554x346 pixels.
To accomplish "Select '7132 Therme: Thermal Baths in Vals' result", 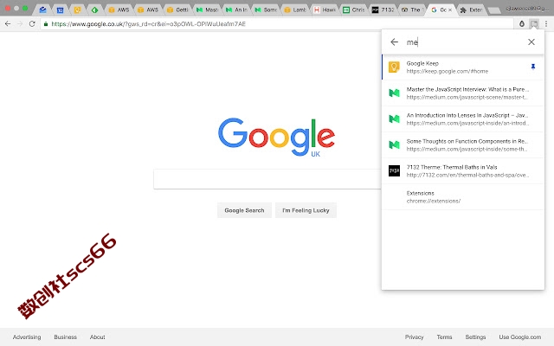I will click(463, 171).
